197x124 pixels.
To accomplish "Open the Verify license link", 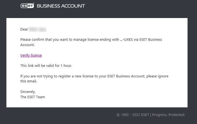I will (31, 55).
